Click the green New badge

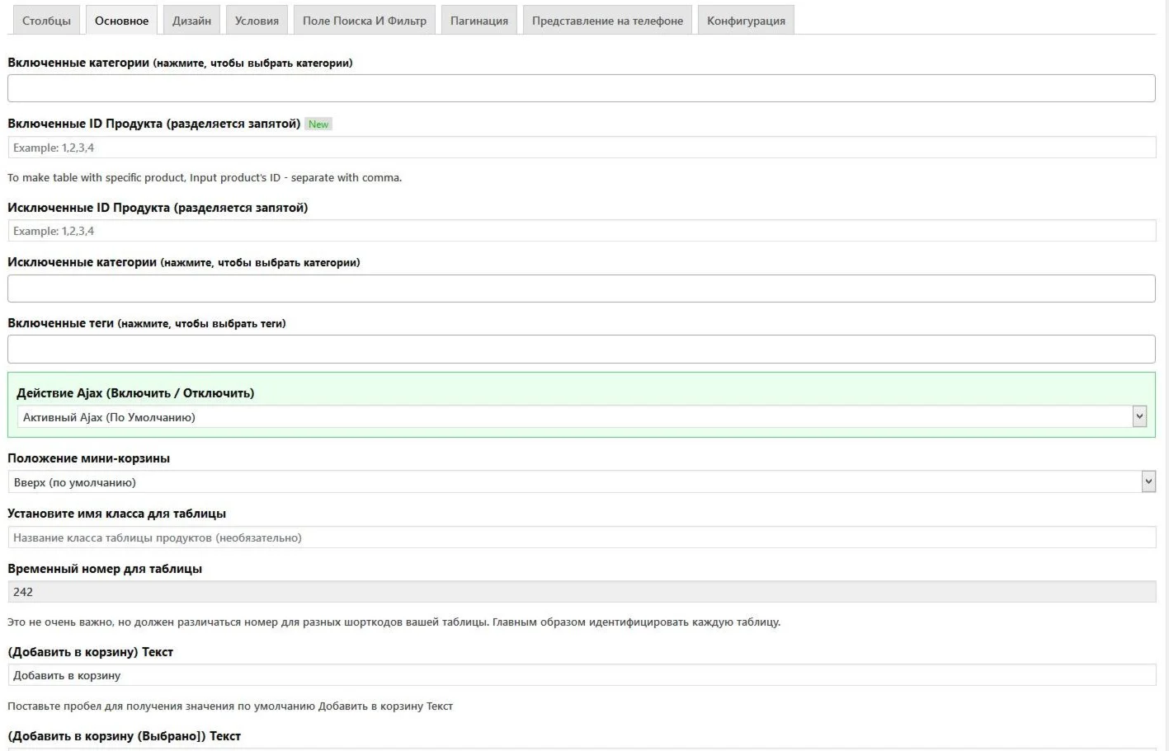[x=318, y=124]
